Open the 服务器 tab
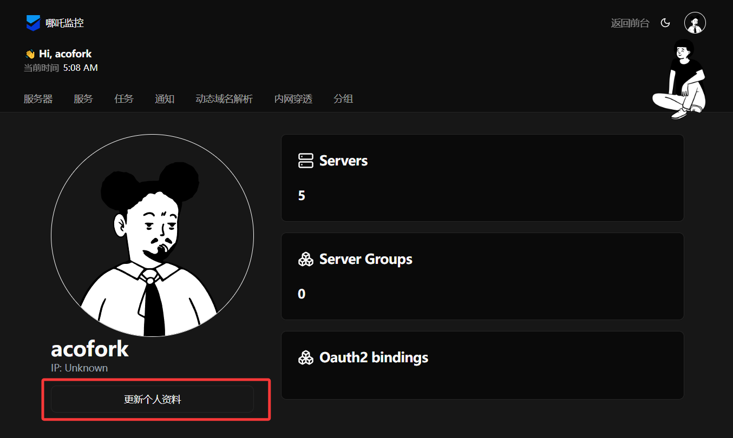Screen dimensions: 733x438 [38, 99]
